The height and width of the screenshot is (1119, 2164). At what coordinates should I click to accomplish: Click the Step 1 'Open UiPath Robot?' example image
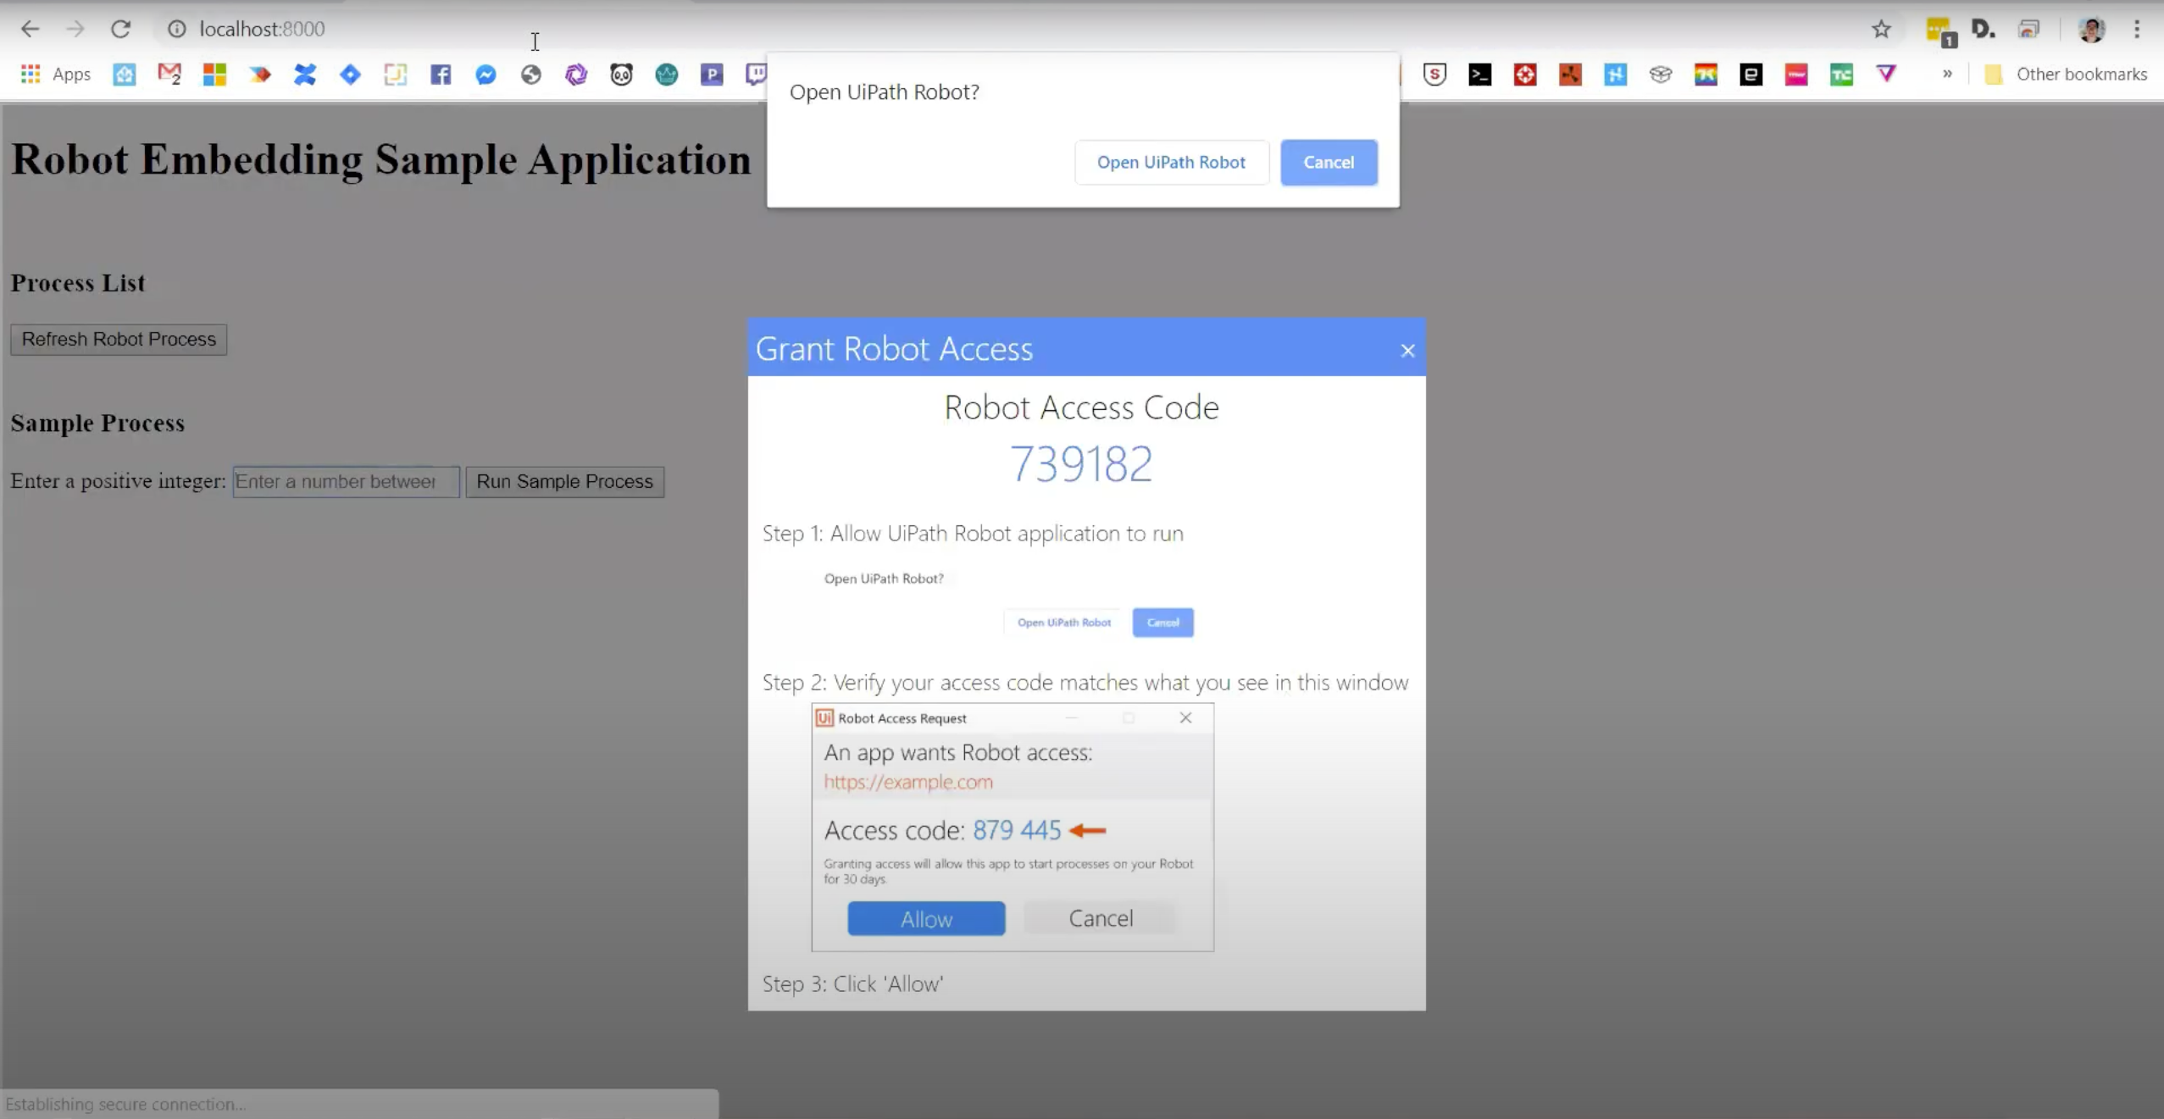click(x=1008, y=605)
